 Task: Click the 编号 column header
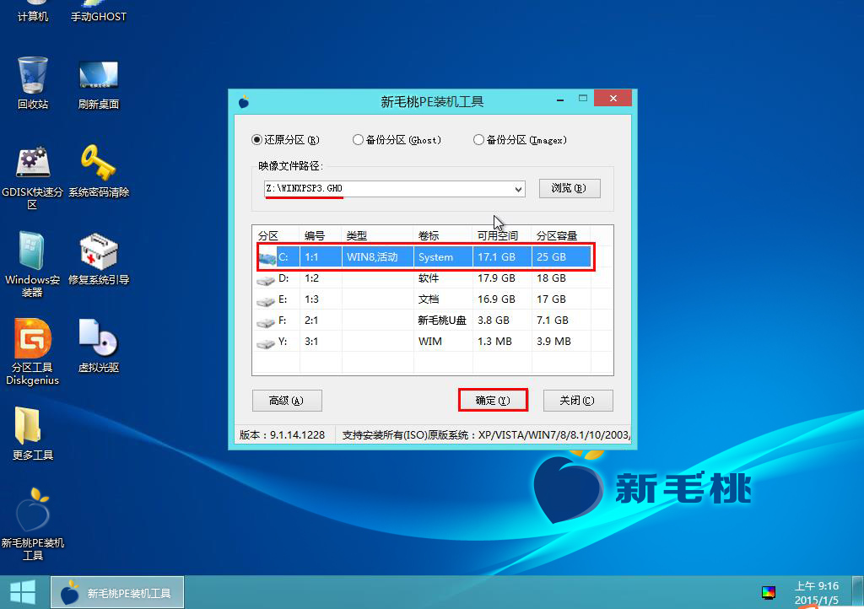pyautogui.click(x=315, y=235)
